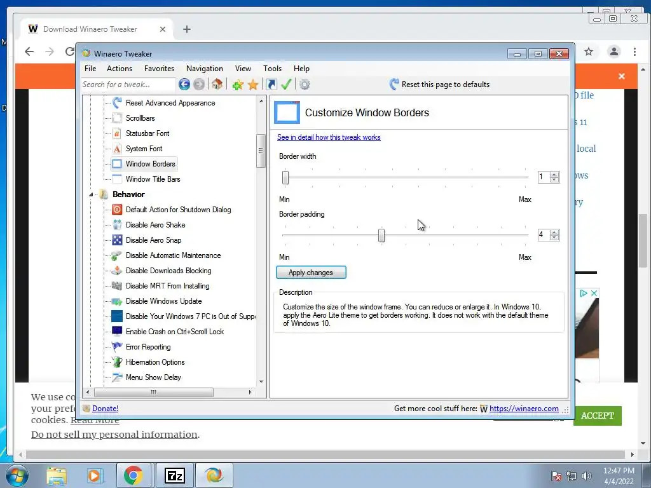Open the https://winaero.com link

(524, 409)
